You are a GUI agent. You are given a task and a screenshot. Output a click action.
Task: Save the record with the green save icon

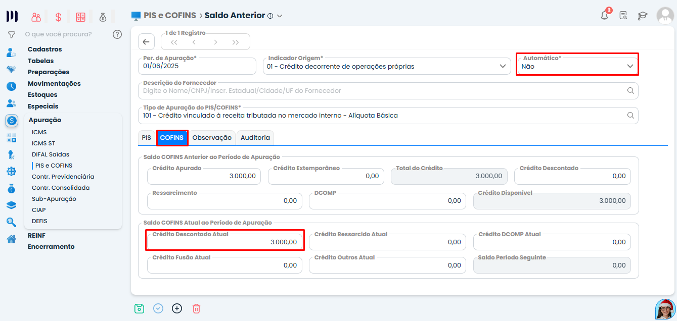click(139, 308)
